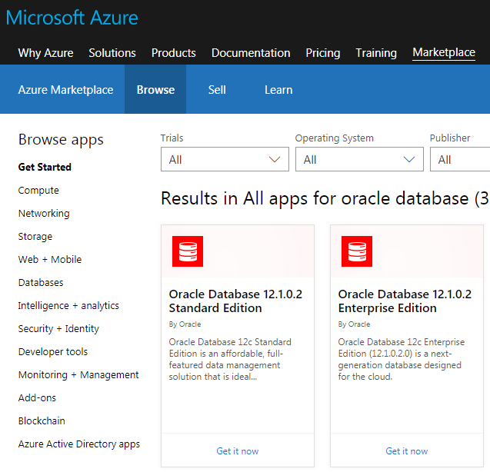
Task: Select Azure Active Directory apps category
Action: [x=79, y=444]
